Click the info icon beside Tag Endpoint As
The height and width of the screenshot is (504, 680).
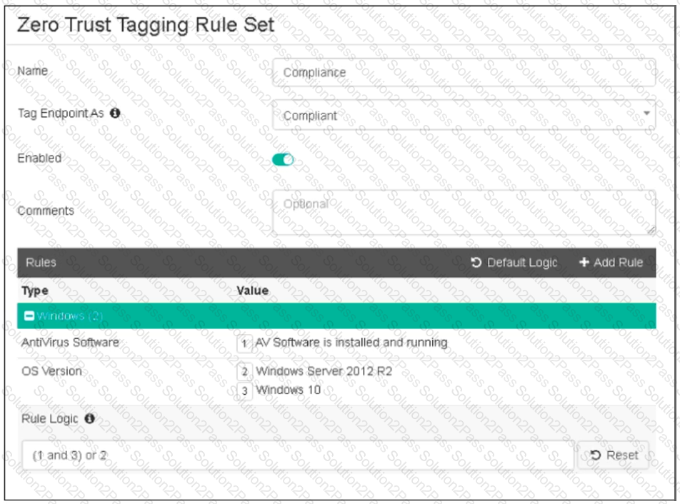click(x=115, y=113)
